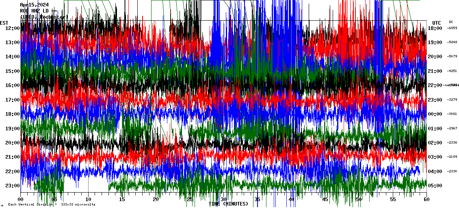Viewport: 459px width, 210px height.
Task: Click the DC offset value '-2189'
Action: 452,157
